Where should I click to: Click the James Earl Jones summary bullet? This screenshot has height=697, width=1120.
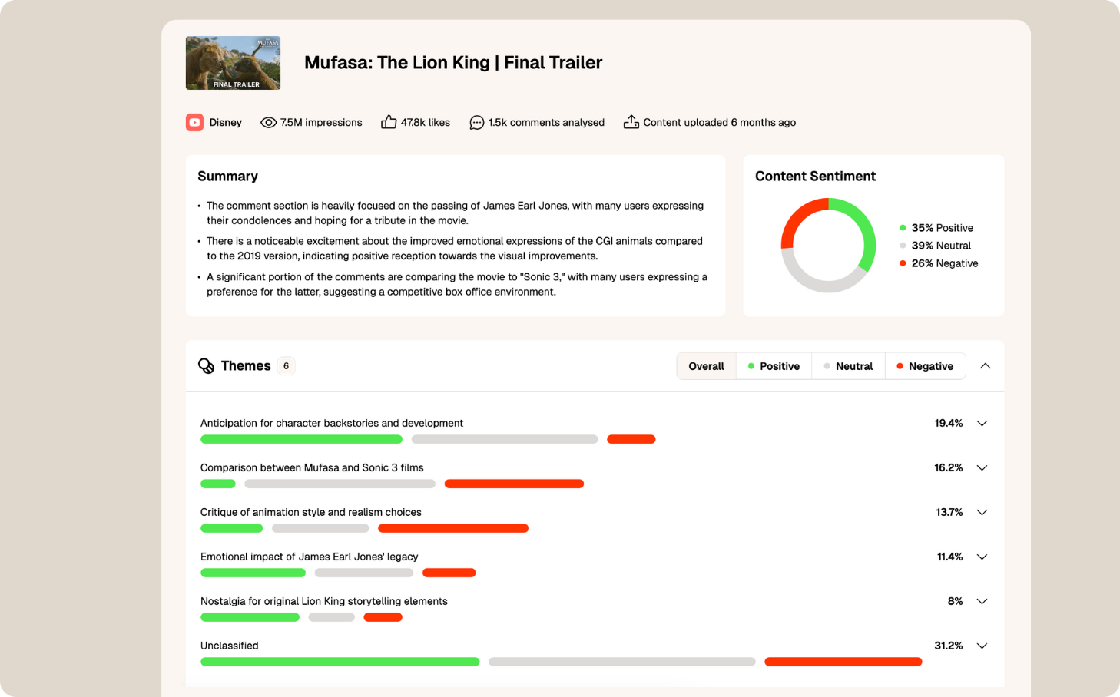click(x=455, y=213)
